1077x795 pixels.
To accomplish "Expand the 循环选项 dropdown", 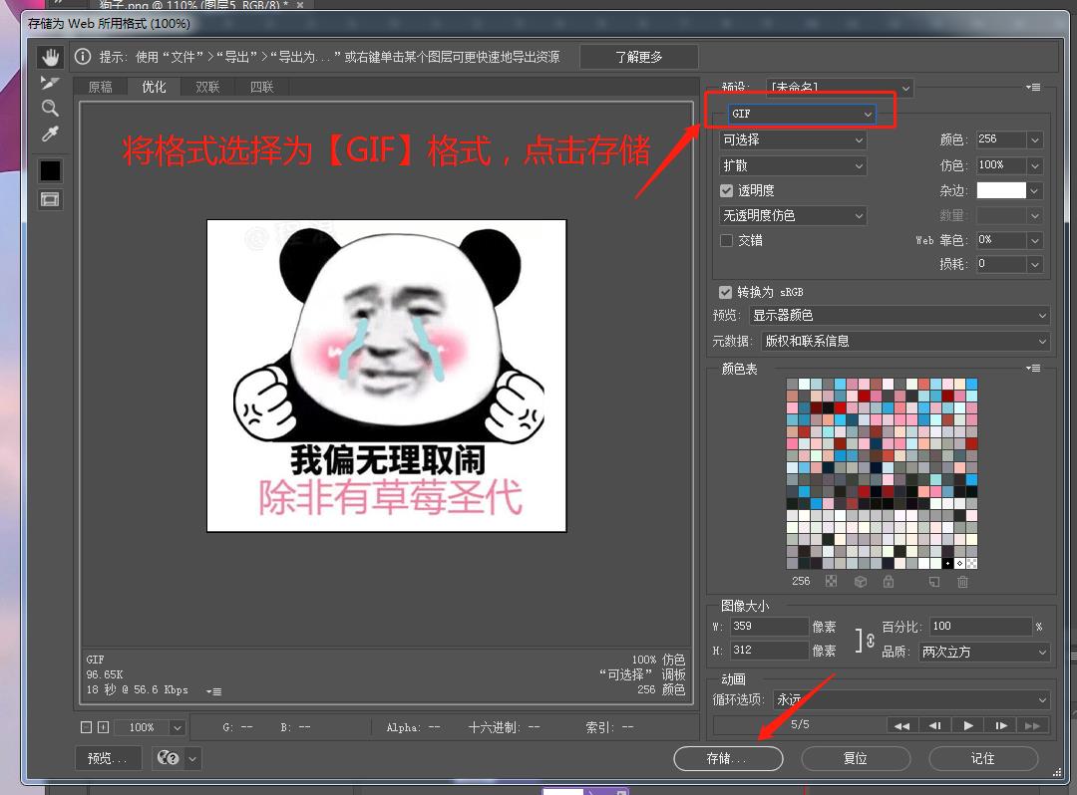I will (910, 699).
